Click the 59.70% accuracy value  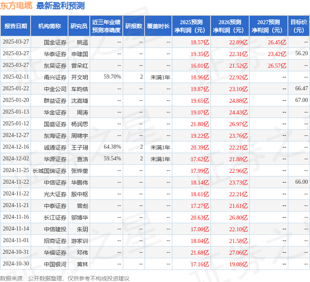pos(112,77)
